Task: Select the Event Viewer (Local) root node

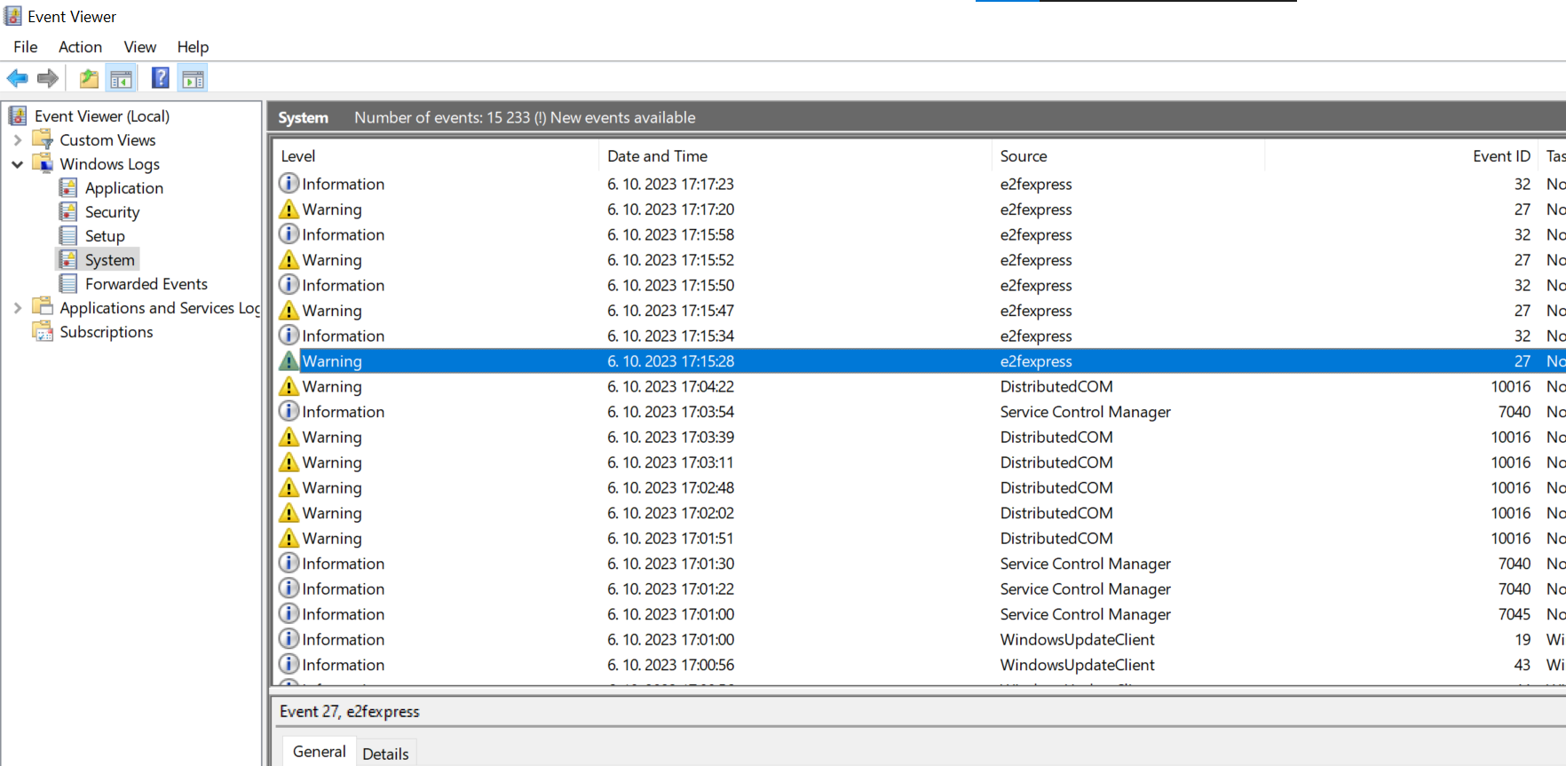Action: click(101, 116)
